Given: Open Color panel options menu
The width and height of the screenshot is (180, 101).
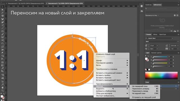Looking at the screenshot, I should [178, 53].
